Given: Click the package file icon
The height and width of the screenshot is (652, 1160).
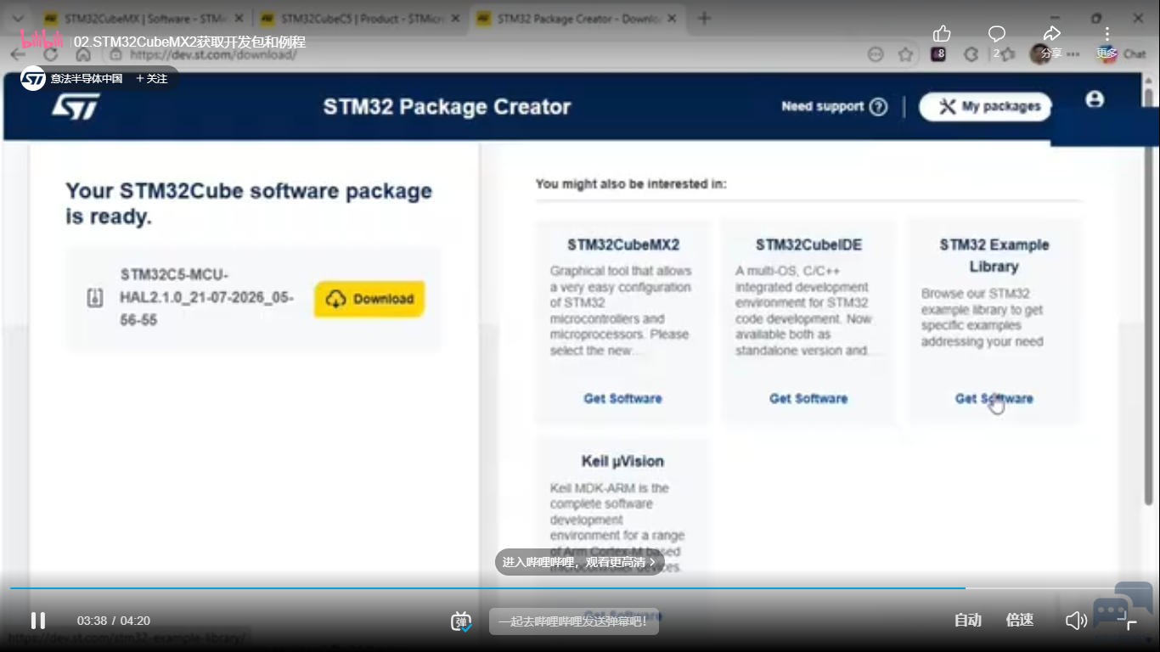Looking at the screenshot, I should [95, 298].
